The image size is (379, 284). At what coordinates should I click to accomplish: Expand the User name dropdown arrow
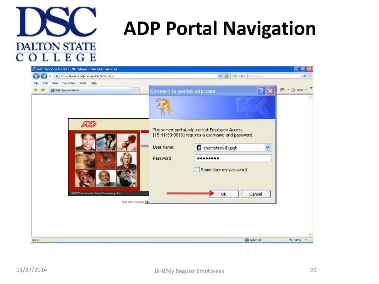pos(268,148)
